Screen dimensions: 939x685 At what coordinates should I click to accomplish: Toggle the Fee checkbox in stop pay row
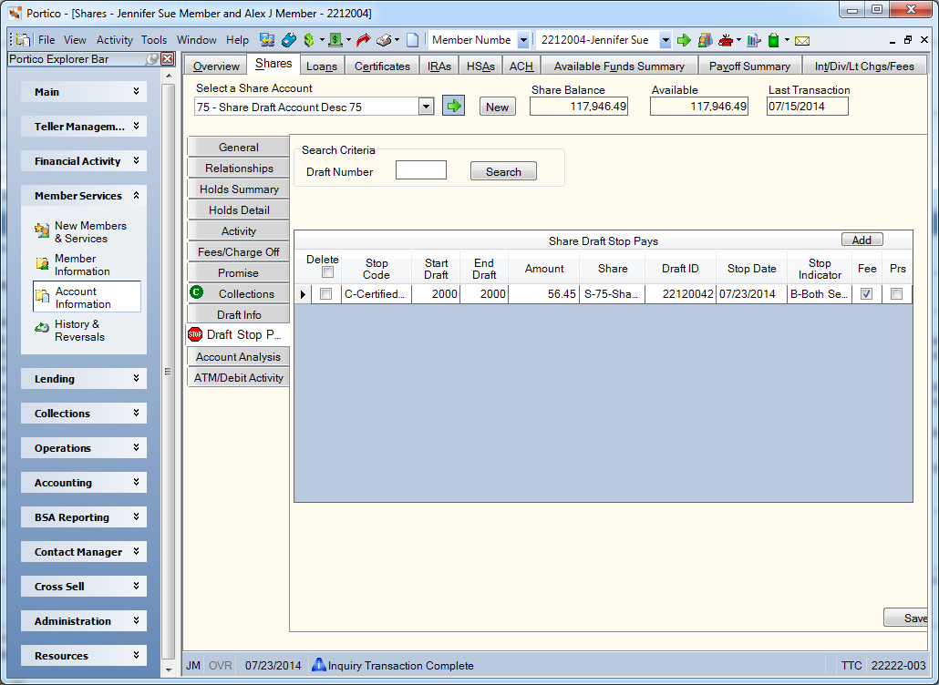pos(867,293)
